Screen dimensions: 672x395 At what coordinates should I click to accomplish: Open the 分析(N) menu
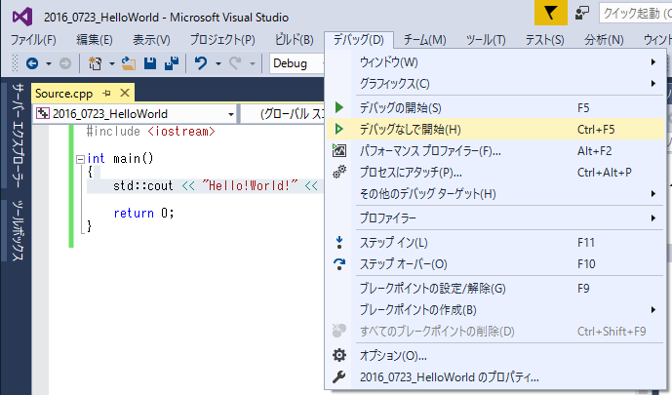tap(604, 40)
